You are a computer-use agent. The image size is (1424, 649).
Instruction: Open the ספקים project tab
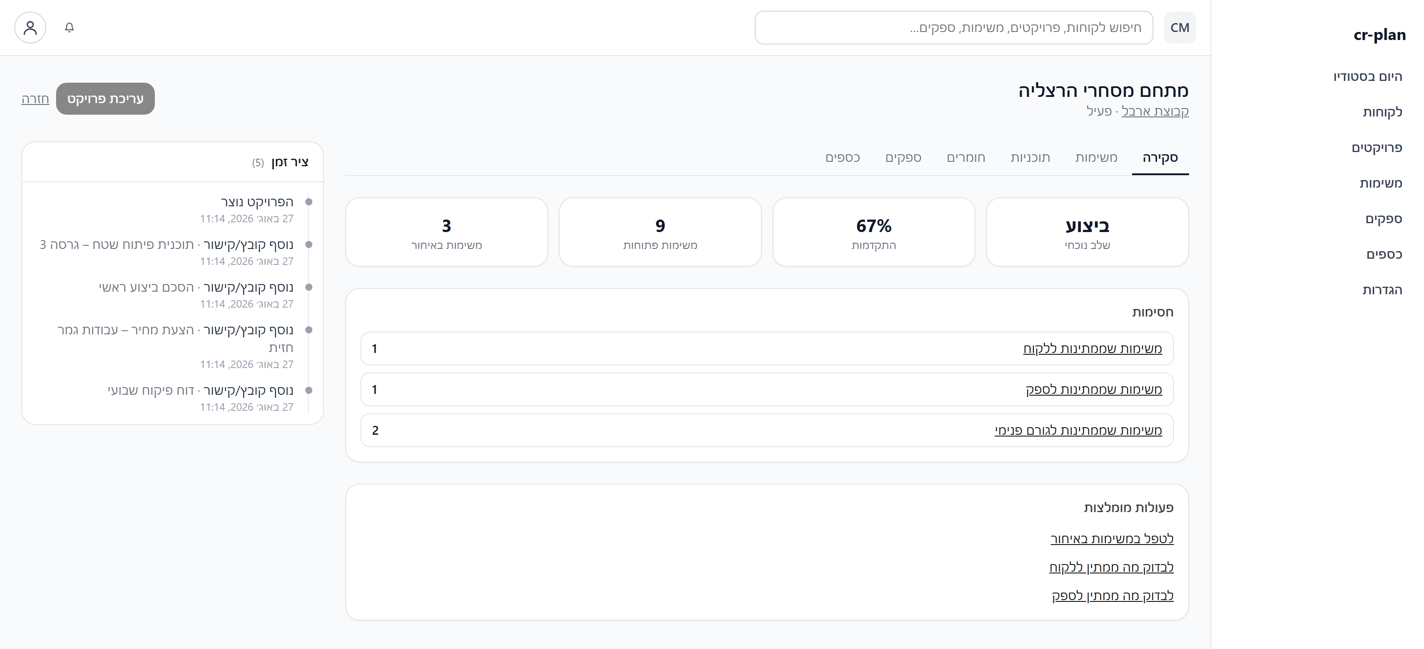(903, 157)
